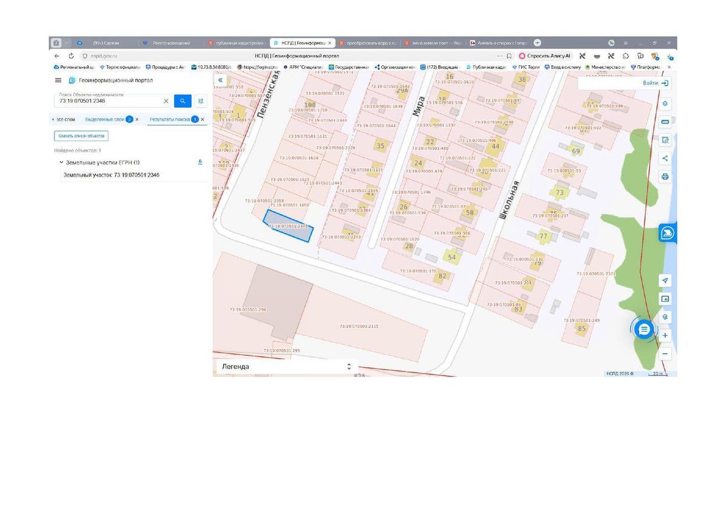Click the nspd.gov.ru address bar
Viewport: 726px width, 513px height.
103,56
